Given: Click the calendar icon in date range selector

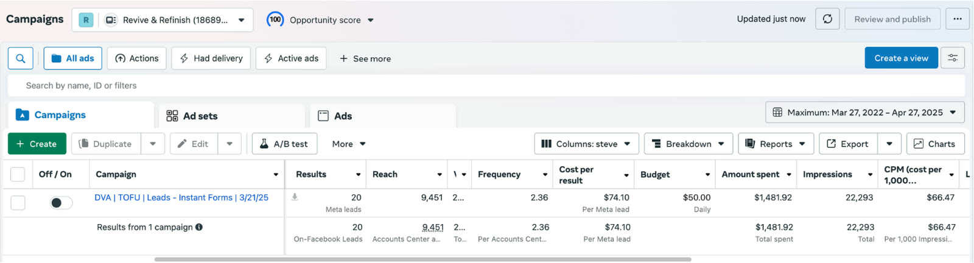Looking at the screenshot, I should point(777,113).
